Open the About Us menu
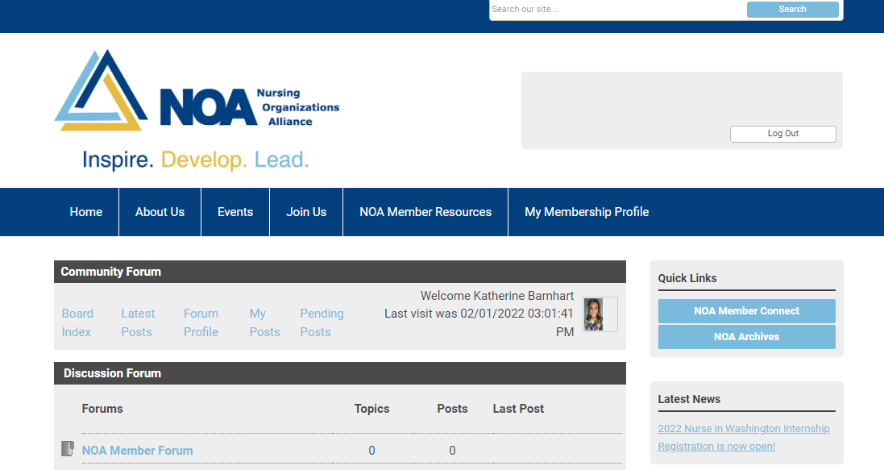Screen dimensions: 884x470 tap(160, 212)
